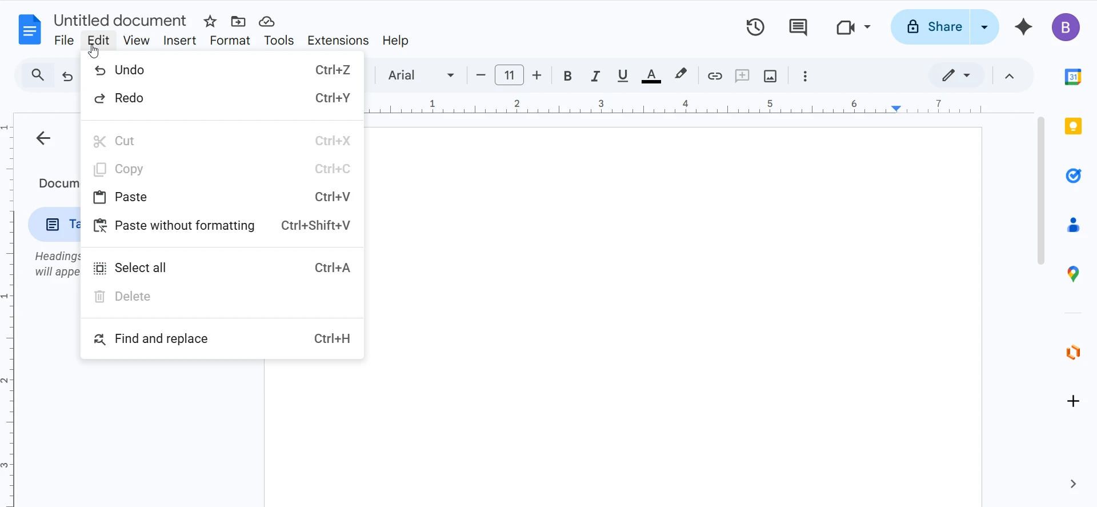Screen dimensions: 1097x507
Task: Open the comments panel icon
Action: [798, 27]
